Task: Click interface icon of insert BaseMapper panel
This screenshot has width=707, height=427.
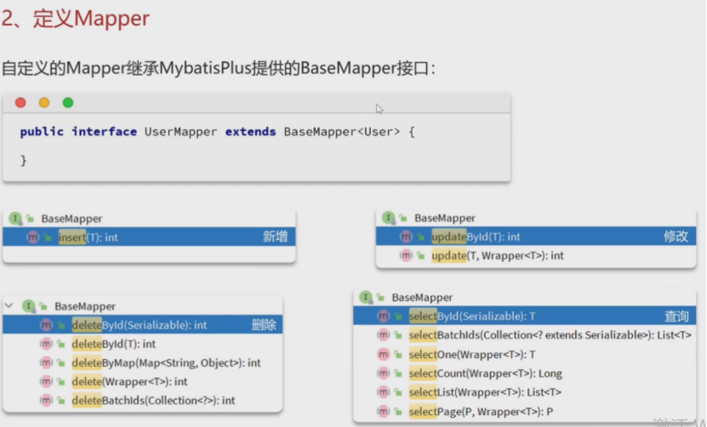Action: pyautogui.click(x=15, y=219)
